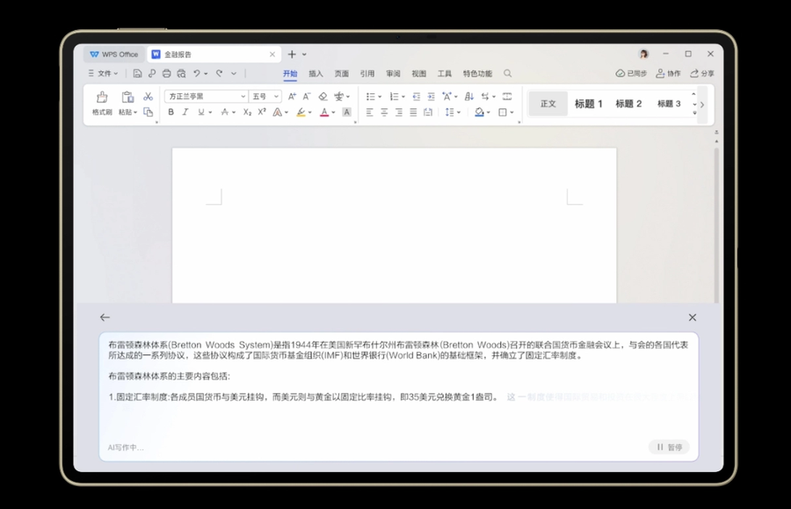
Task: Click the 暂停 pause button in the AI panel
Action: point(669,447)
